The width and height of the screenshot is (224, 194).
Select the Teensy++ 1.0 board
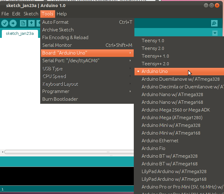[x=179, y=56]
